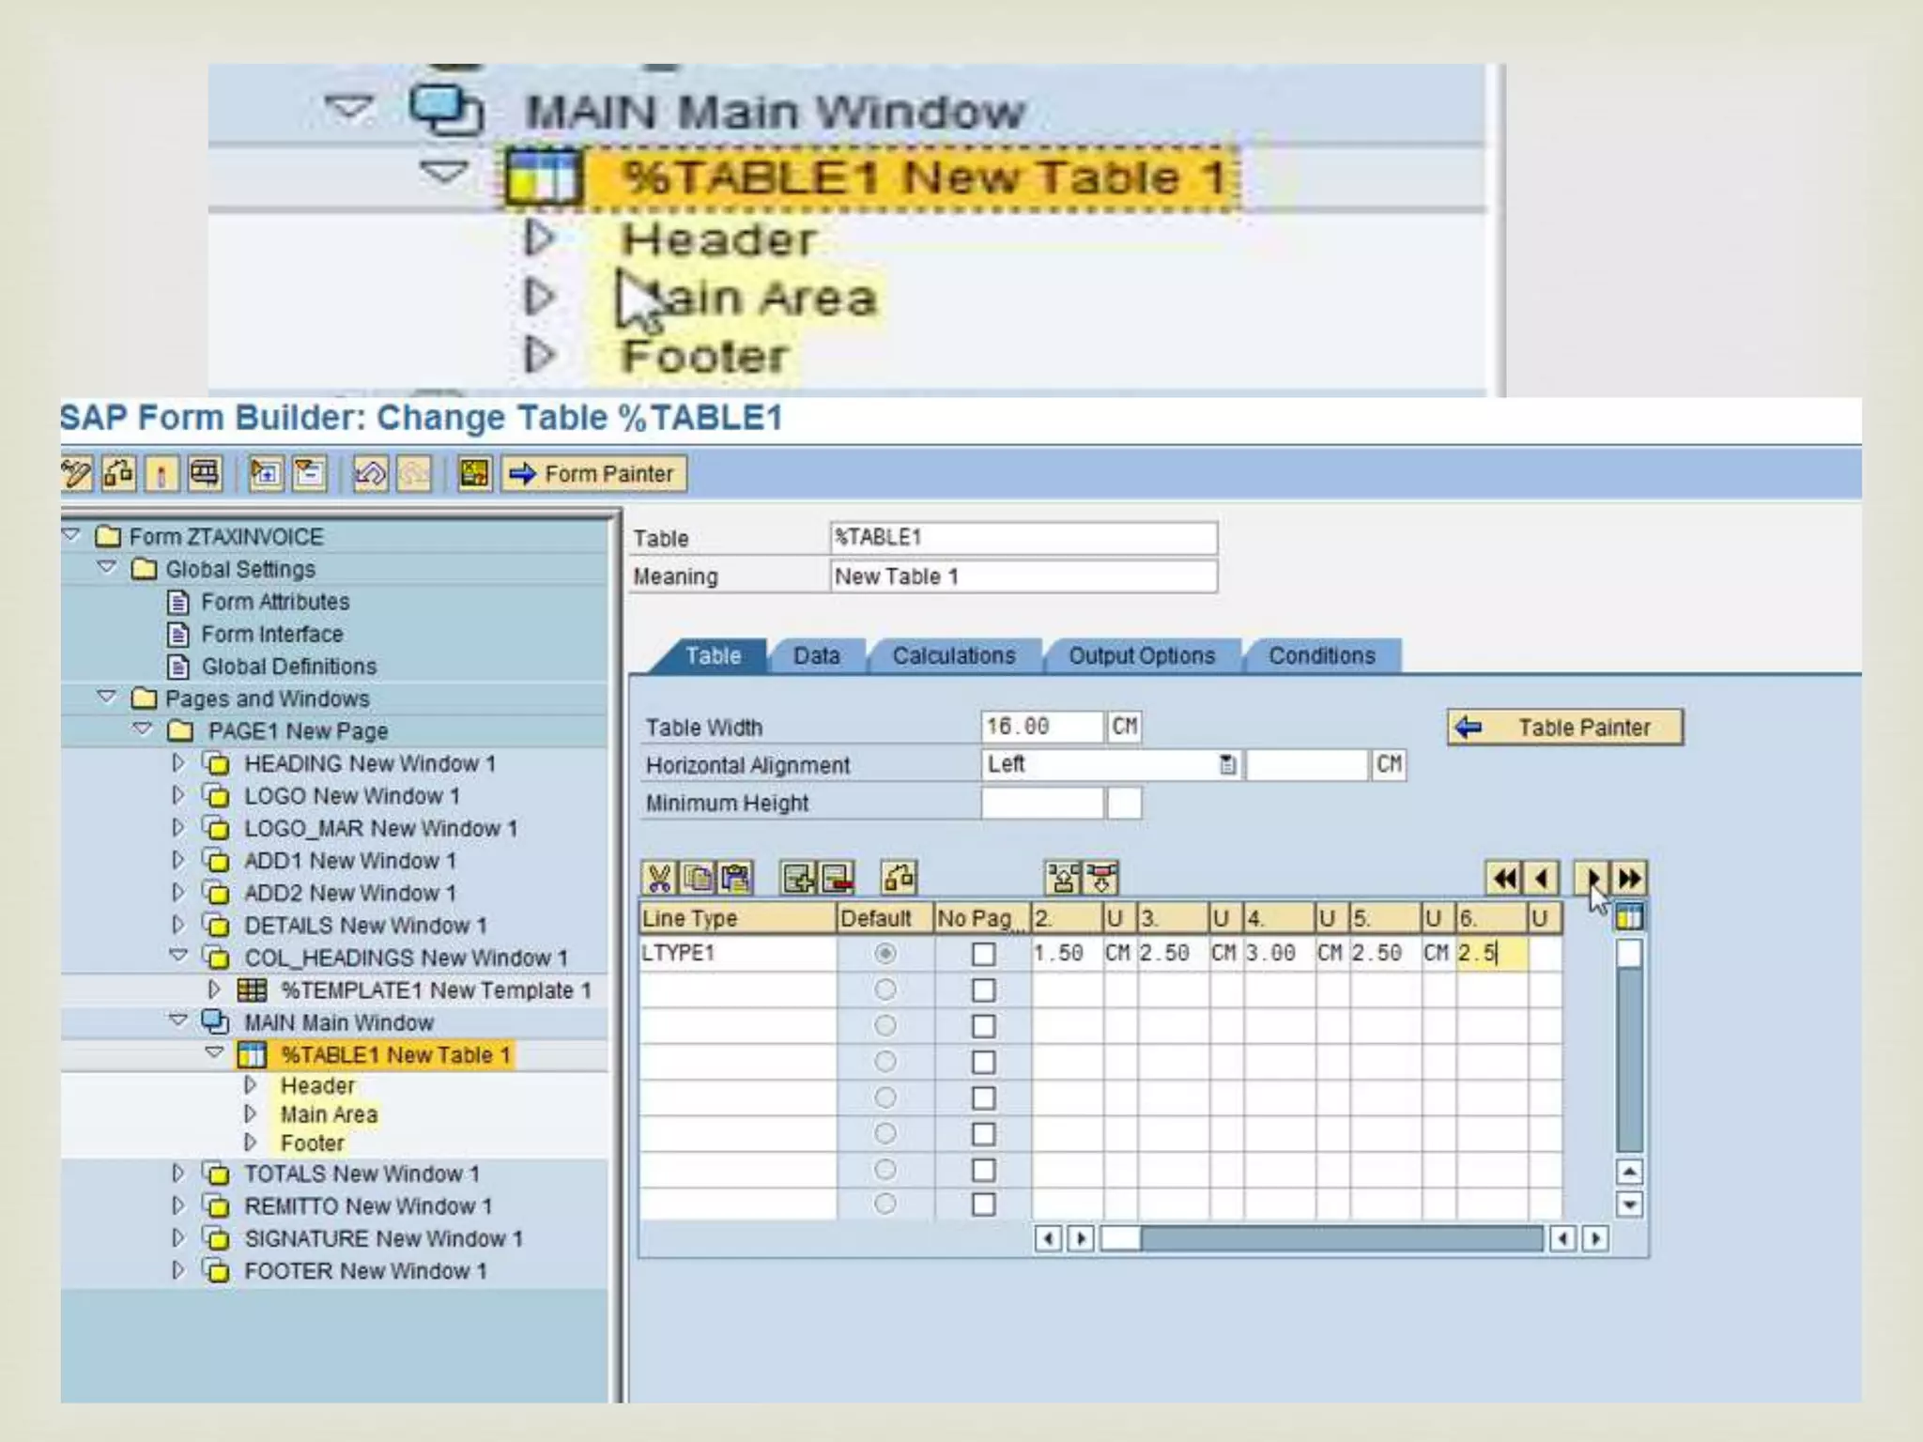Click the Form Painter button
The image size is (1923, 1442).
pos(593,474)
